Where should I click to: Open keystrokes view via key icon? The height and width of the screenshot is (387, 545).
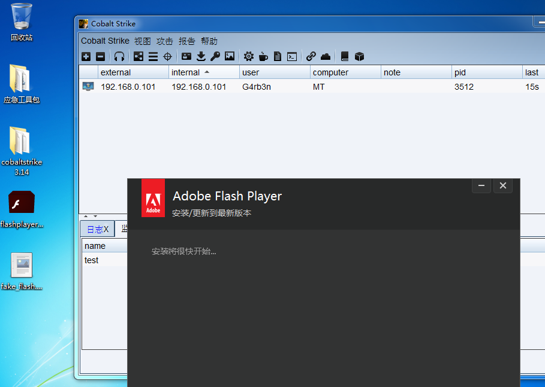point(215,56)
